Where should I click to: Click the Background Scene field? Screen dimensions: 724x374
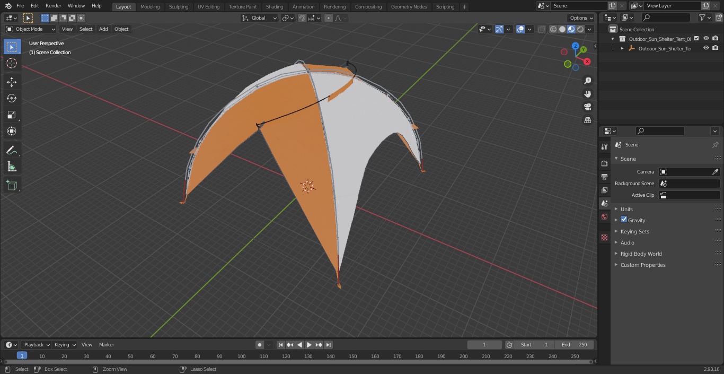point(689,184)
